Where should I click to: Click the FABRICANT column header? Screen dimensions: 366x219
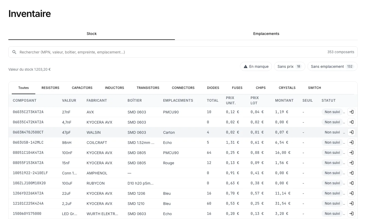(97, 100)
